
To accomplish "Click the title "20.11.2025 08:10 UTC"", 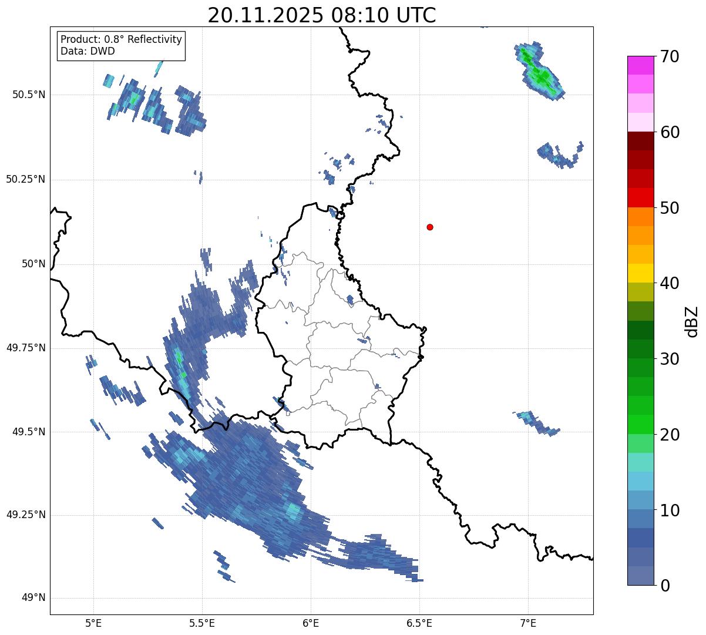I will 322,15.
